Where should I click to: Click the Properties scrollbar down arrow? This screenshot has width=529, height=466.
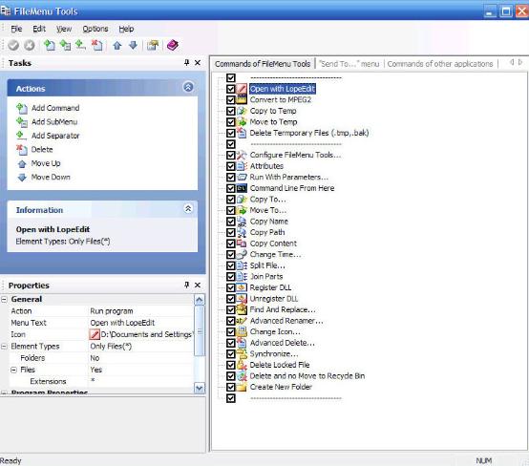[x=200, y=388]
